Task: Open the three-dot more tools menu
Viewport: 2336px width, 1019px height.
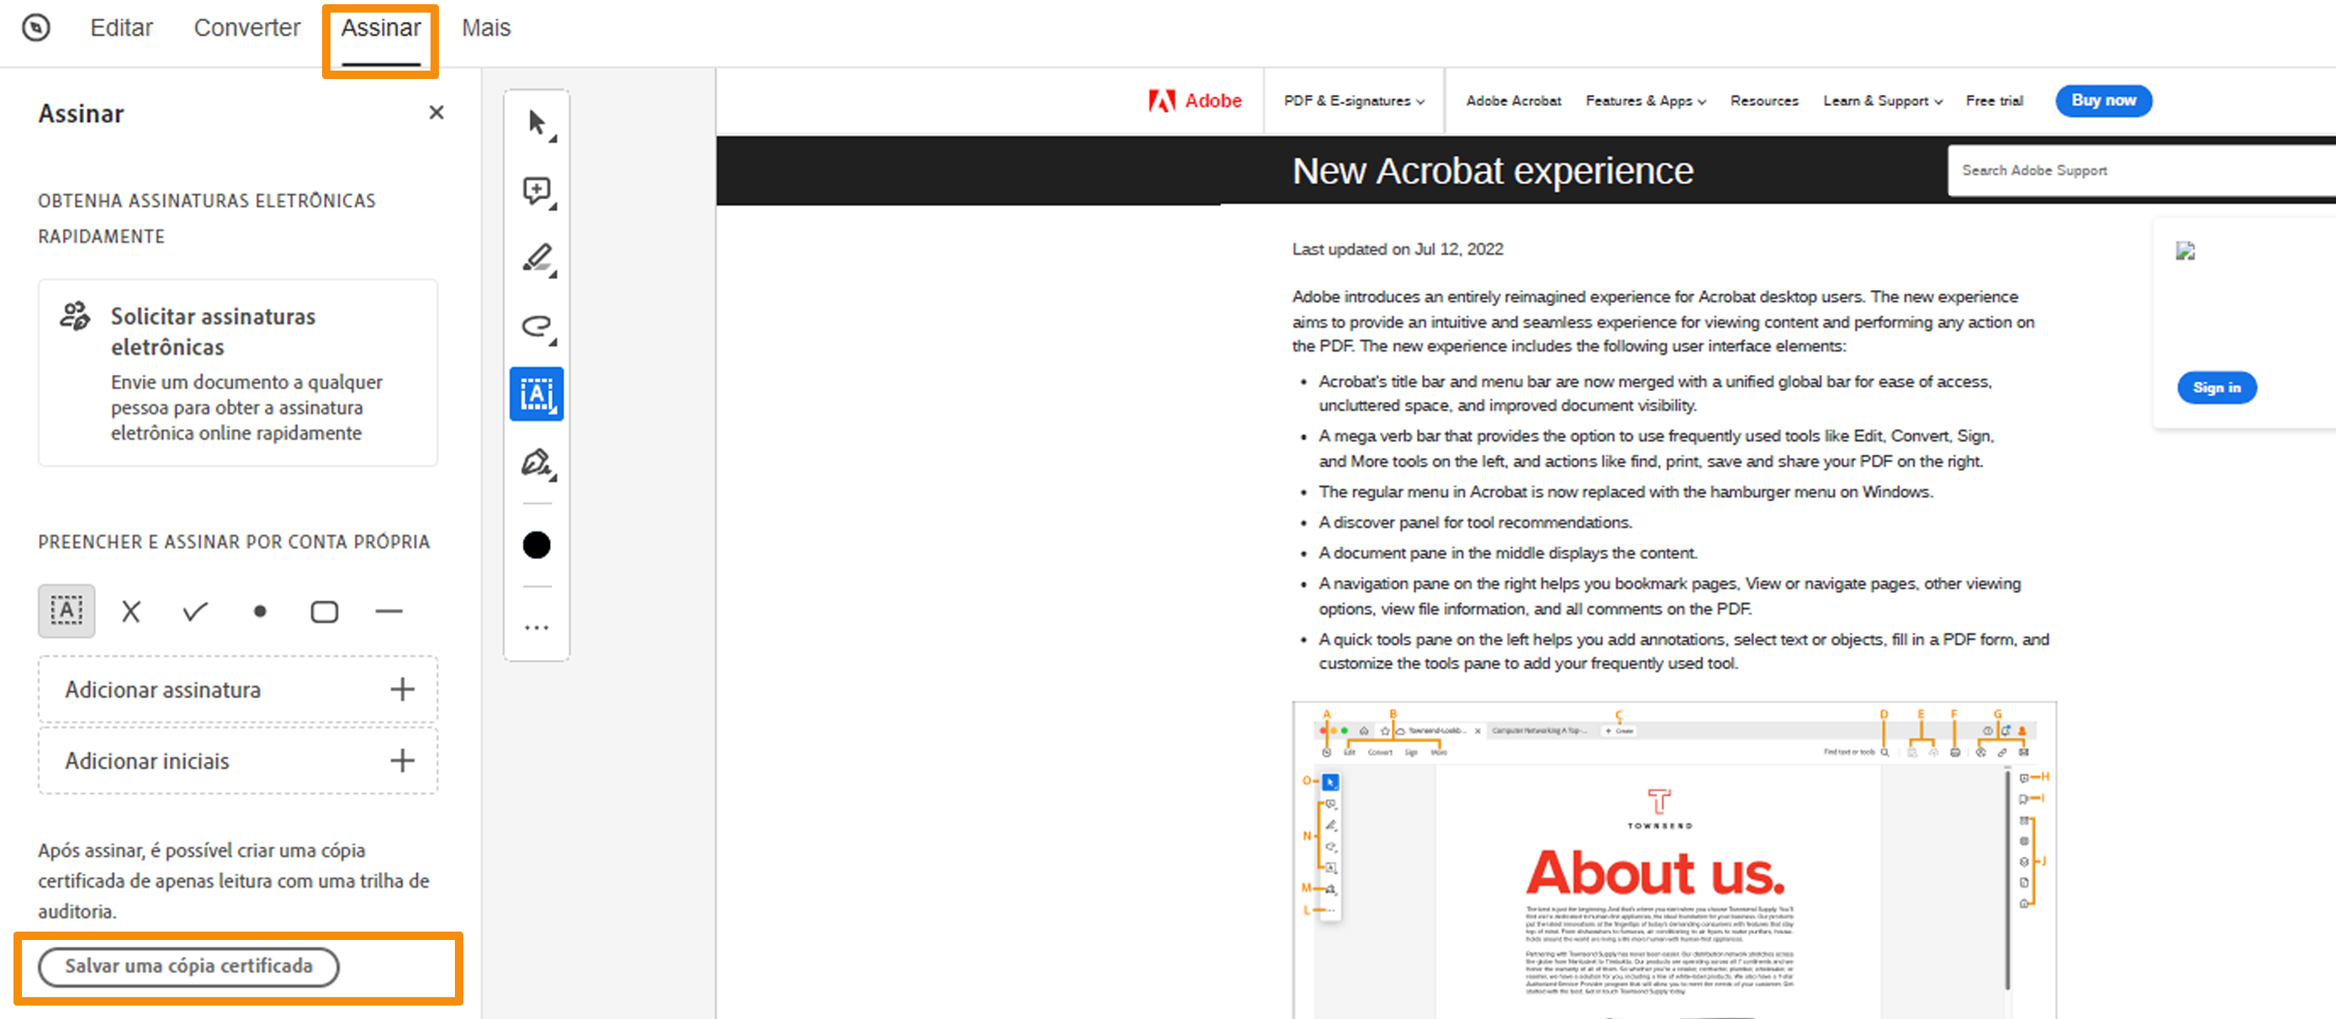Action: click(x=536, y=627)
